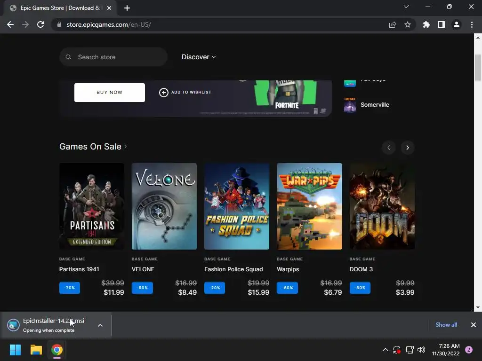Open the VELONE cover image
This screenshot has height=361, width=482.
(164, 206)
